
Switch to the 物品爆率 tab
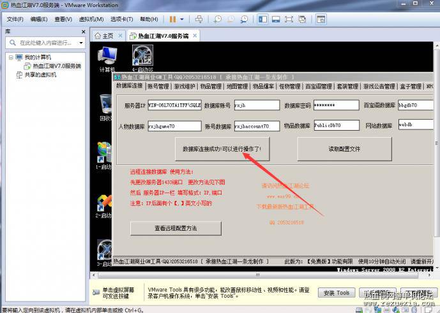coord(263,86)
